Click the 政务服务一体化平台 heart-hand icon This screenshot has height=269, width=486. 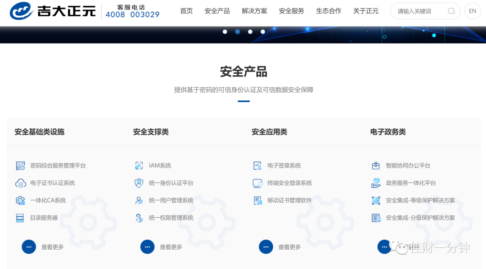pos(376,183)
